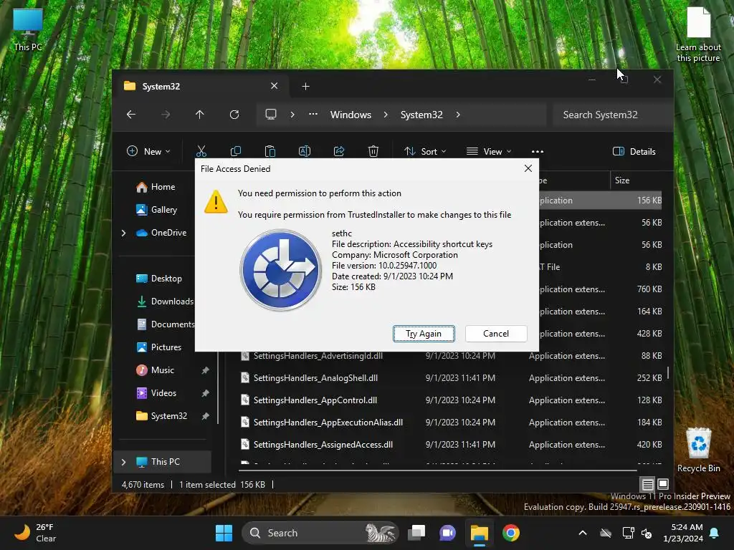This screenshot has width=734, height=550.
Task: Go up one folder level arrow
Action: pyautogui.click(x=200, y=115)
